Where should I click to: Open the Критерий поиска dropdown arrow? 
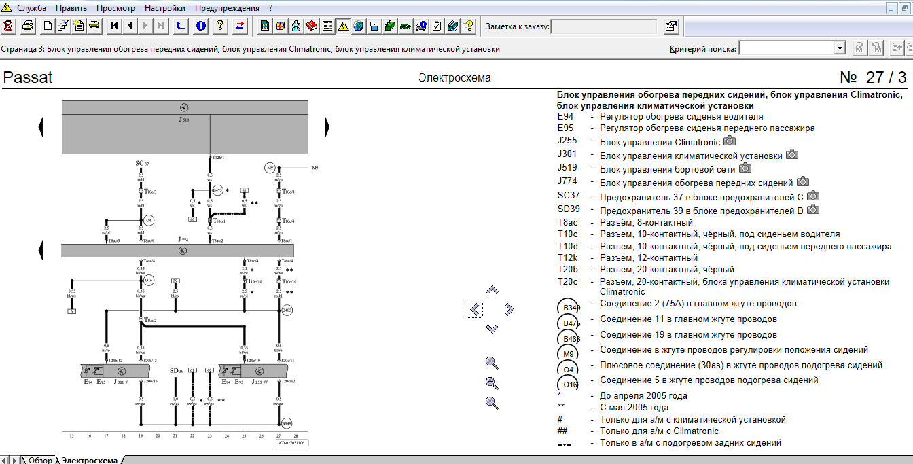(840, 48)
